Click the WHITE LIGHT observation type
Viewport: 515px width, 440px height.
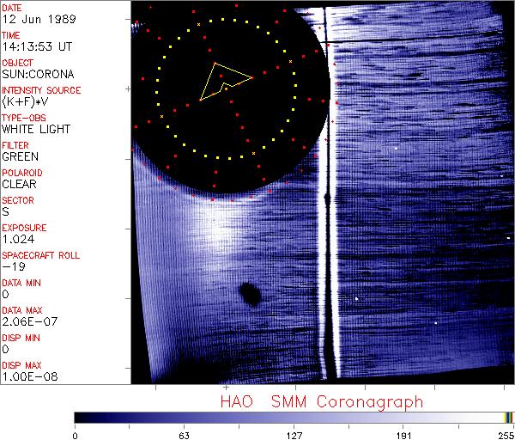(x=36, y=130)
